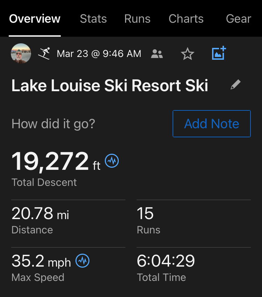This screenshot has width=262, height=297.
Task: Tap the 15 Runs stat
Action: [145, 213]
